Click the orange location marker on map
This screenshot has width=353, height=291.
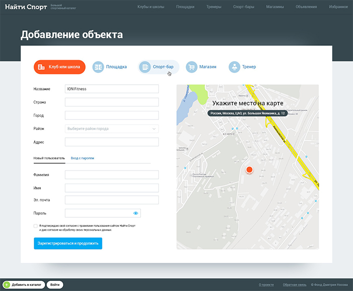click(x=249, y=170)
